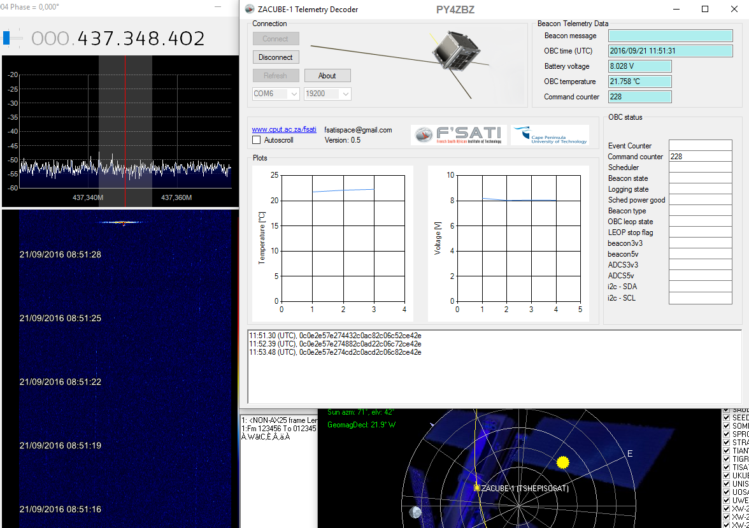This screenshot has height=528, width=749.
Task: Click the CubeSat satellite picture in Connection panel
Action: [455, 52]
